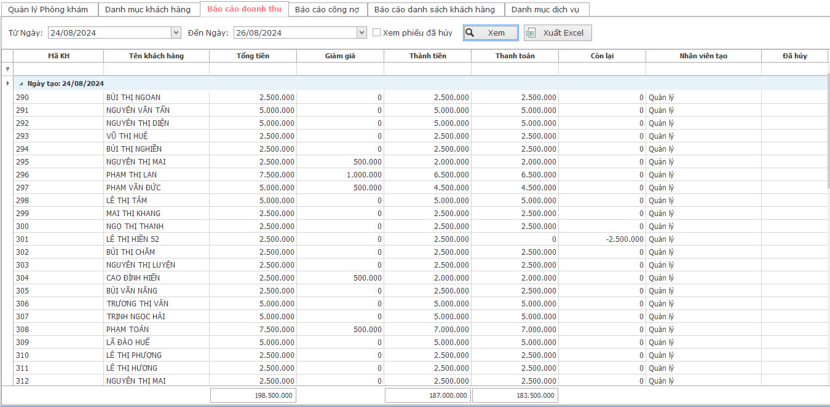830x407 pixels.
Task: Select customer TRƯƠNG THỊ VÂN
Action: (137, 303)
